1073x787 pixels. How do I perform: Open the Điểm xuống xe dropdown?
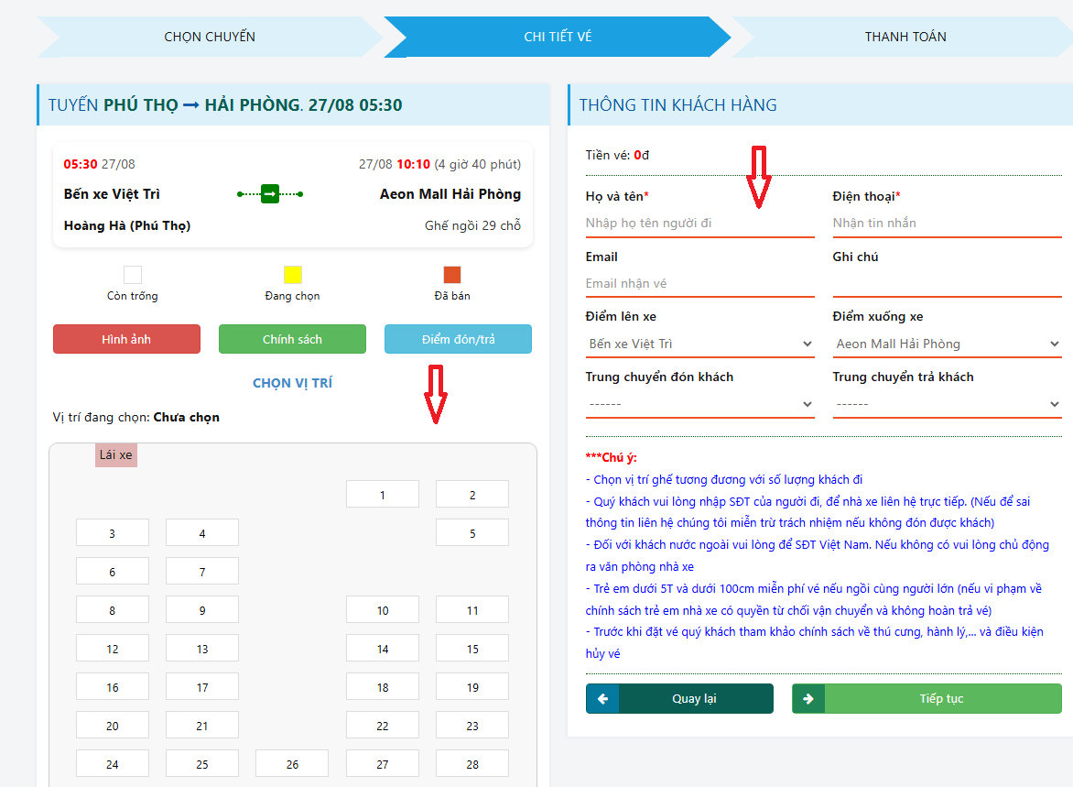[x=947, y=344]
